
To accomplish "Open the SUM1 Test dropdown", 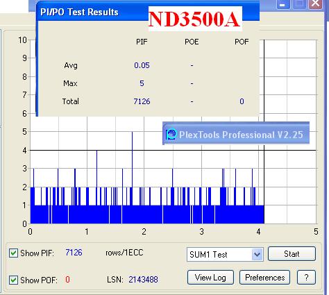I will [225, 255].
